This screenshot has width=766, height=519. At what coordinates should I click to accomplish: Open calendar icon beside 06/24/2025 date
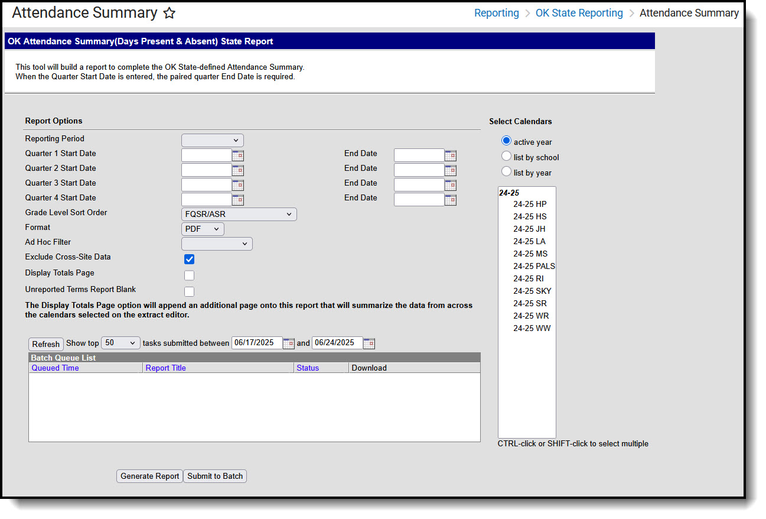369,343
